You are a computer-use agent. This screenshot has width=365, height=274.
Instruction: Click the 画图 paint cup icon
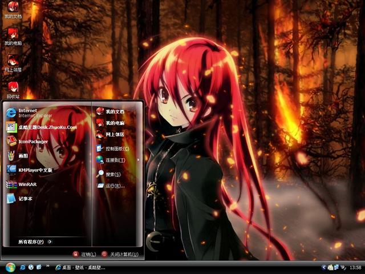click(11, 156)
